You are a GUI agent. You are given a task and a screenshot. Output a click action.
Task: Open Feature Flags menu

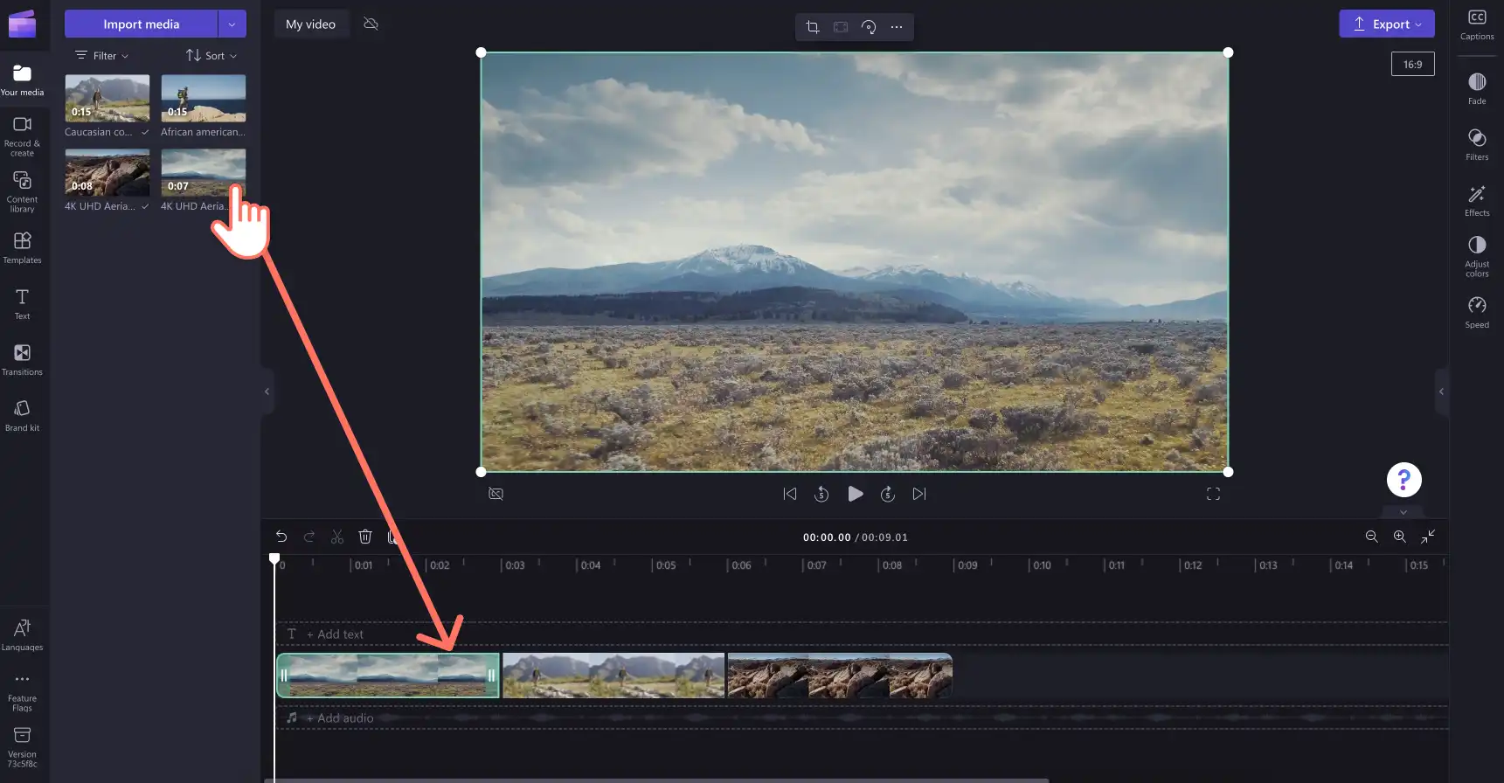click(22, 692)
